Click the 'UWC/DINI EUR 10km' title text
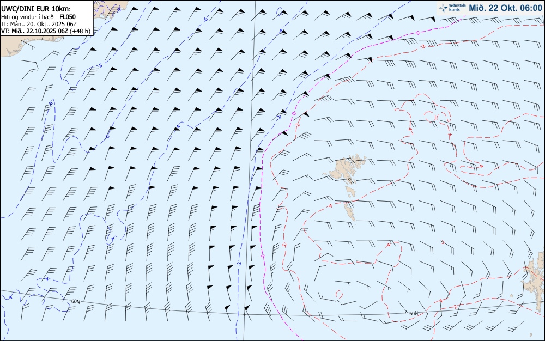The height and width of the screenshot is (341, 545). (x=36, y=9)
